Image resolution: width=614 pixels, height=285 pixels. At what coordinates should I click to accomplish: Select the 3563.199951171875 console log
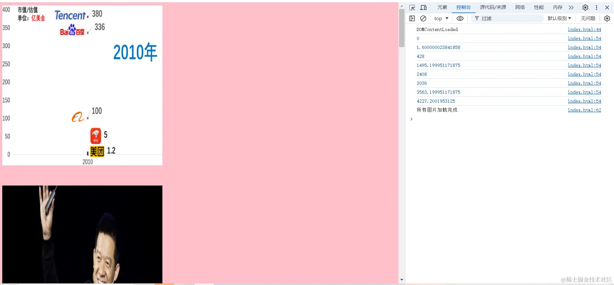(x=438, y=92)
